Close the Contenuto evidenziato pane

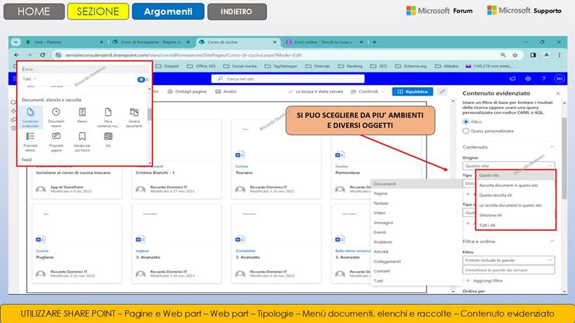557,94
